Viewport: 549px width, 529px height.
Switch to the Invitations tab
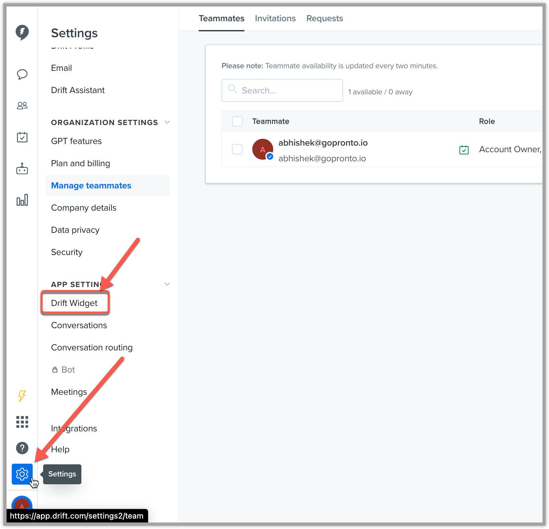[x=275, y=18]
